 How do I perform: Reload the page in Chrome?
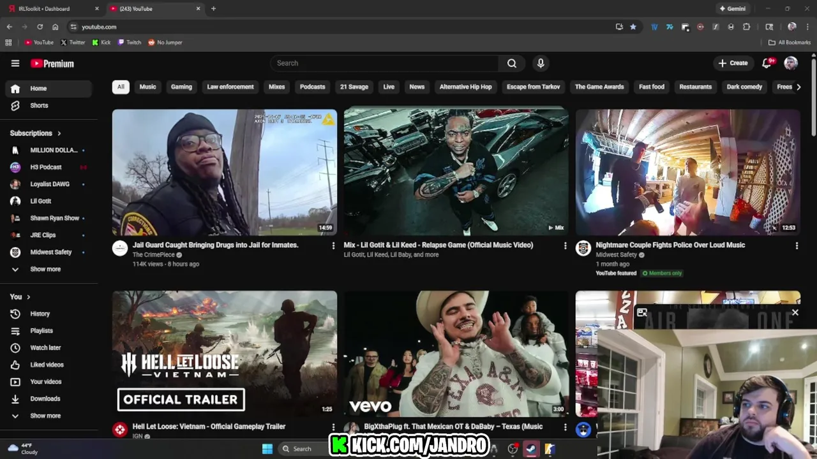(x=40, y=27)
